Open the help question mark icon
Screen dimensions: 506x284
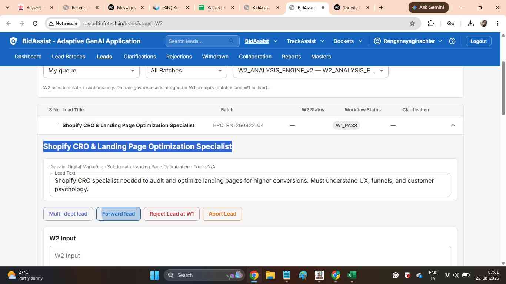(452, 41)
